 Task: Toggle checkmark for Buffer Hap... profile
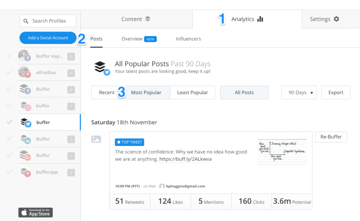(x=9, y=56)
